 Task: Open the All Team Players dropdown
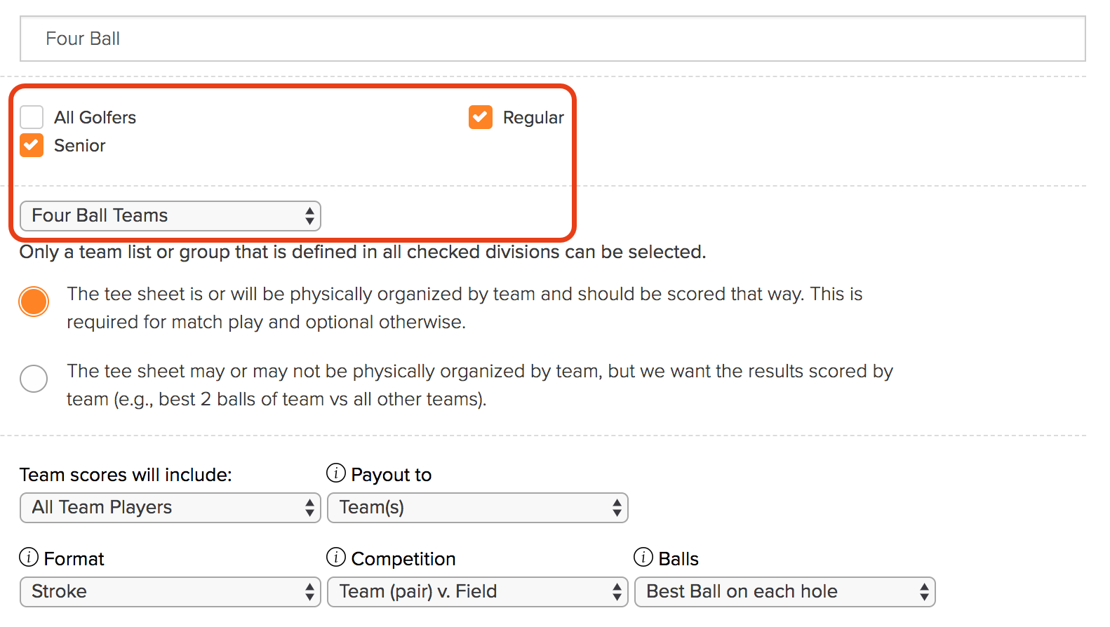pyautogui.click(x=170, y=508)
